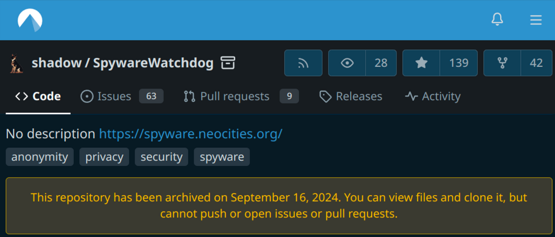Click the archived repository box icon

pyautogui.click(x=227, y=63)
